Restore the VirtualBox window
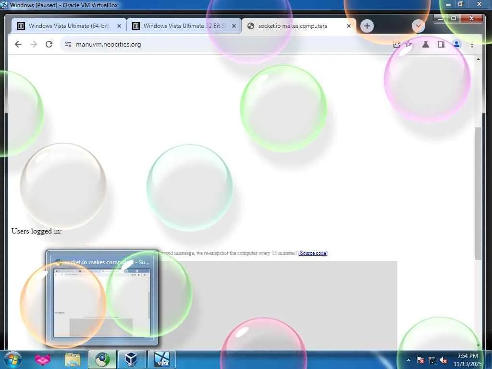The height and width of the screenshot is (369, 492). (461, 4)
